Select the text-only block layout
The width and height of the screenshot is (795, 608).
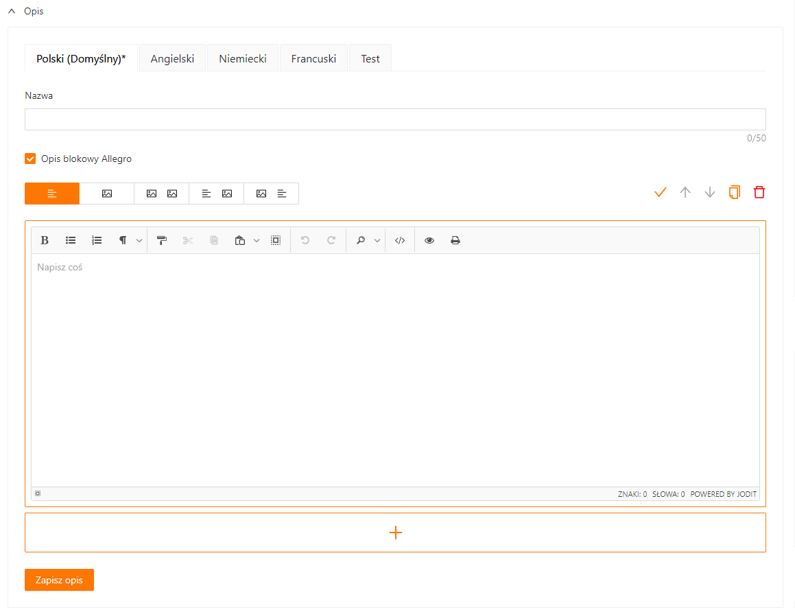click(52, 194)
